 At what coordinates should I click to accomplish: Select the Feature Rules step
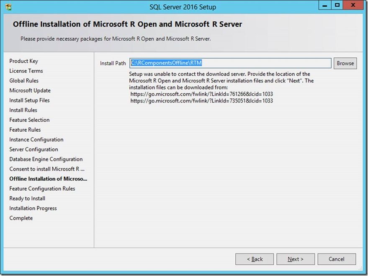[25, 130]
